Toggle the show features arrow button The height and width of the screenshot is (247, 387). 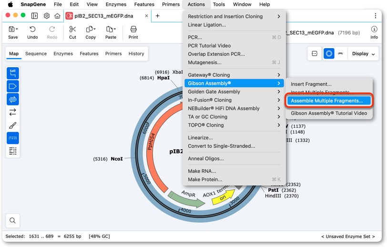(12, 86)
